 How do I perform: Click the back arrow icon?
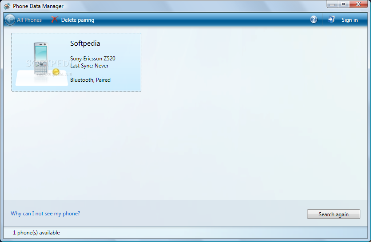coord(10,20)
